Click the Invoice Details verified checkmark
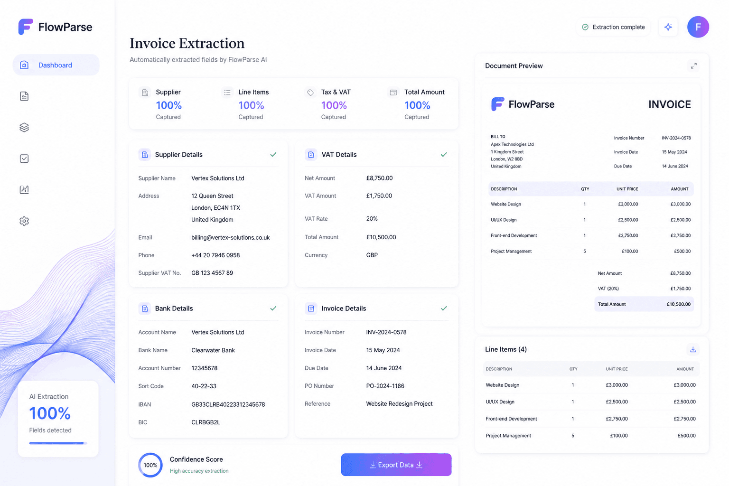The width and height of the screenshot is (729, 486). click(444, 308)
